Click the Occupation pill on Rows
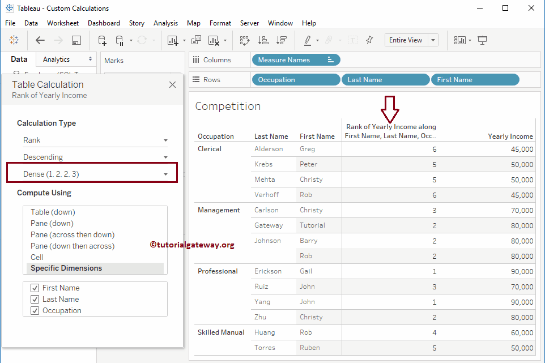 click(x=296, y=79)
